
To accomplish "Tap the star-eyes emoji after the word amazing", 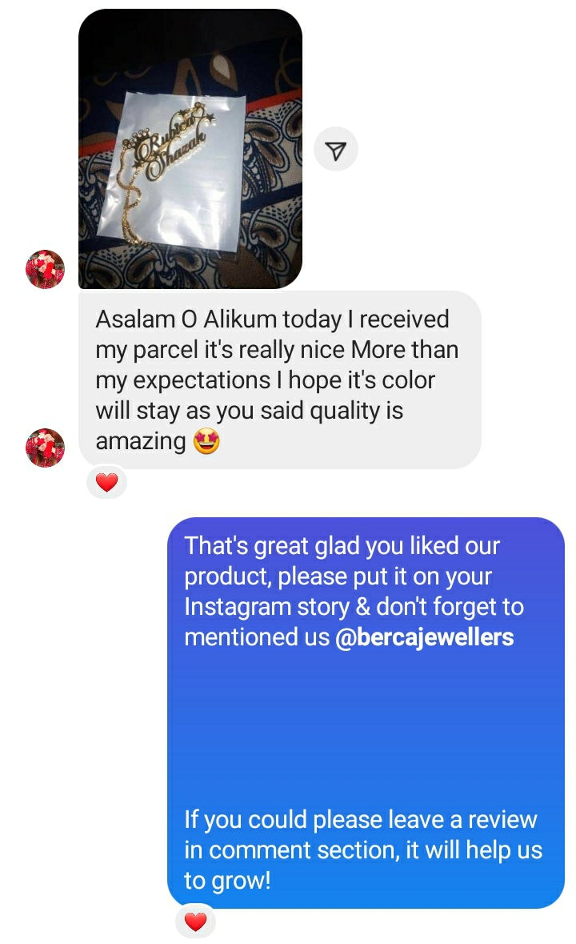I will click(x=206, y=441).
